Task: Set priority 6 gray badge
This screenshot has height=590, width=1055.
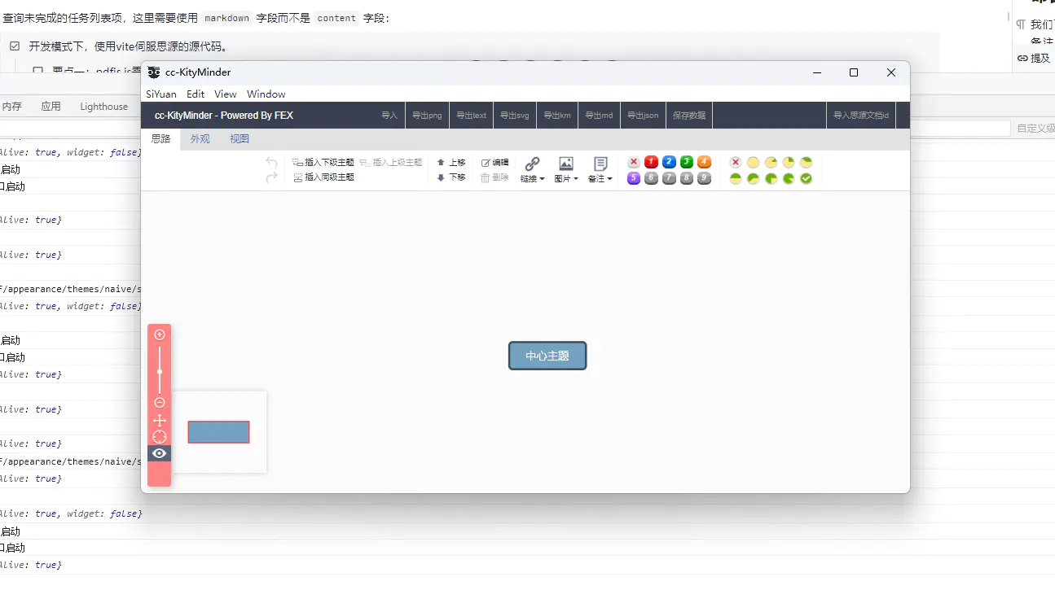Action: click(x=651, y=178)
